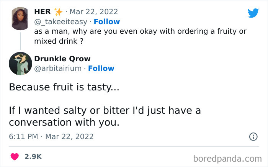
Task: Click the 'Because fruit is tasty...' line
Action: tap(64, 87)
